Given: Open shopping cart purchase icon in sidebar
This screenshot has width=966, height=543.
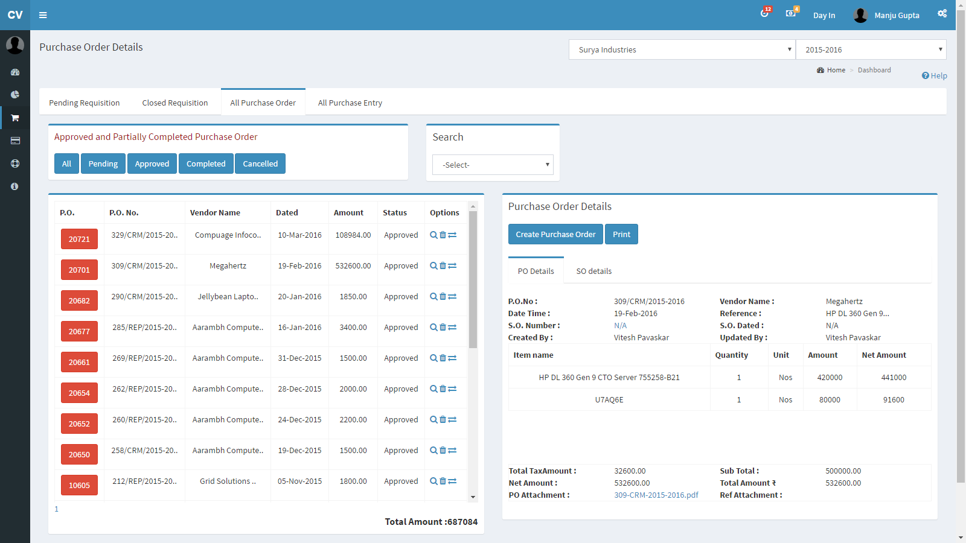Looking at the screenshot, I should [15, 118].
